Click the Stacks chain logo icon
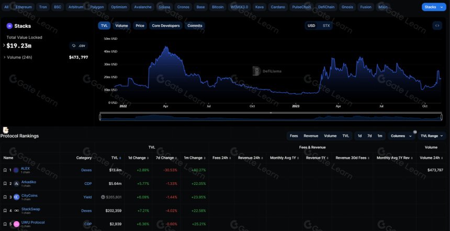450x231 pixels. (9, 26)
